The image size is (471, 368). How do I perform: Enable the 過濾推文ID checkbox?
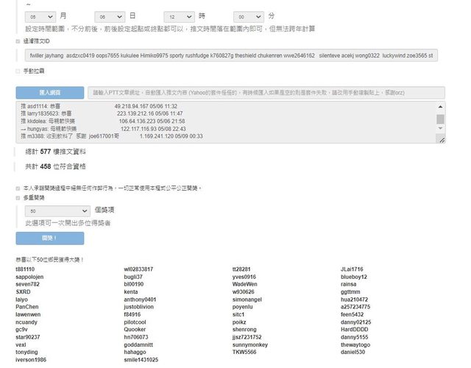click(18, 42)
